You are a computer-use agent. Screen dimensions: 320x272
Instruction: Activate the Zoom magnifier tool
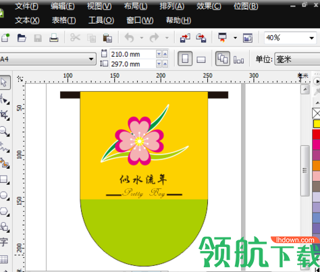point(5,131)
